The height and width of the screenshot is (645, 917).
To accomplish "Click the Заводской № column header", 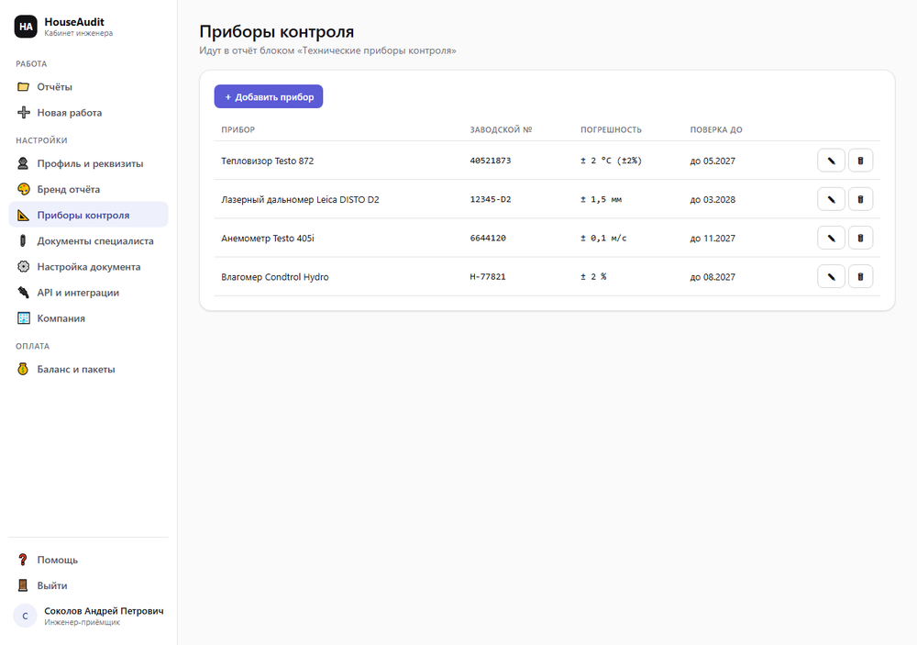I will 502,129.
